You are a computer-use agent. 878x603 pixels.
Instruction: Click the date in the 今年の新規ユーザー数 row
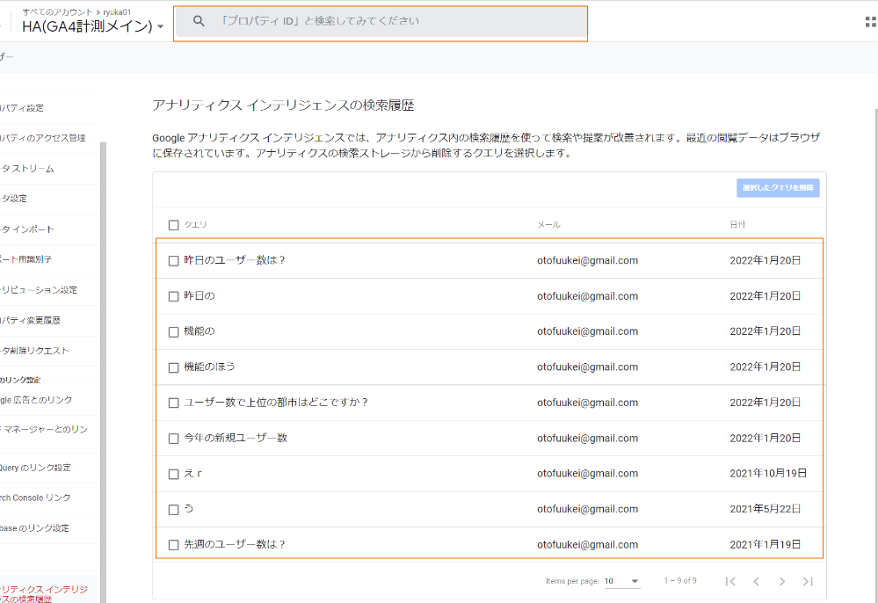[x=766, y=438]
